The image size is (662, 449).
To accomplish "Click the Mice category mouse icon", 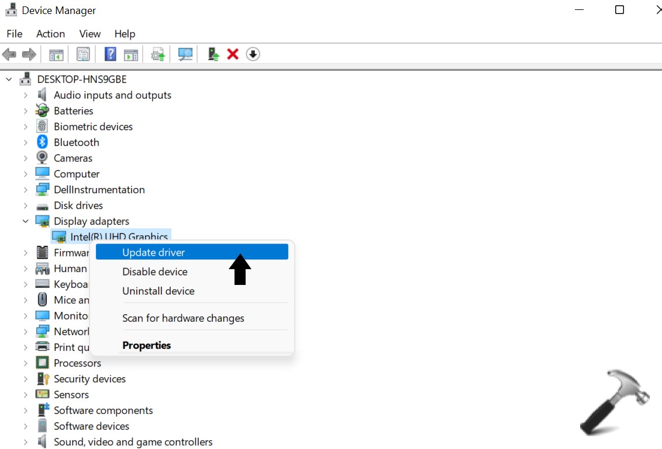I will pos(42,300).
